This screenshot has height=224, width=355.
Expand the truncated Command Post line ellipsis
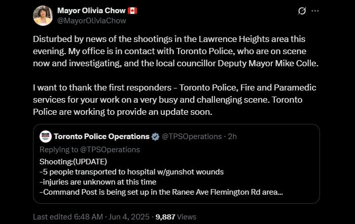280,192
